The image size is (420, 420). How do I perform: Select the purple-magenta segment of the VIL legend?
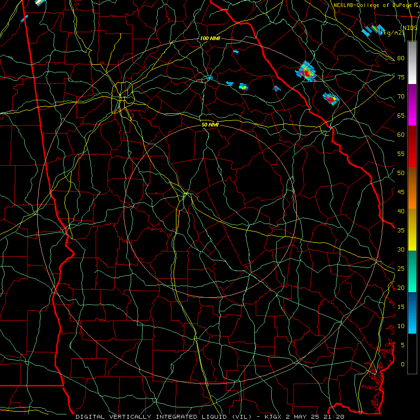click(x=412, y=105)
